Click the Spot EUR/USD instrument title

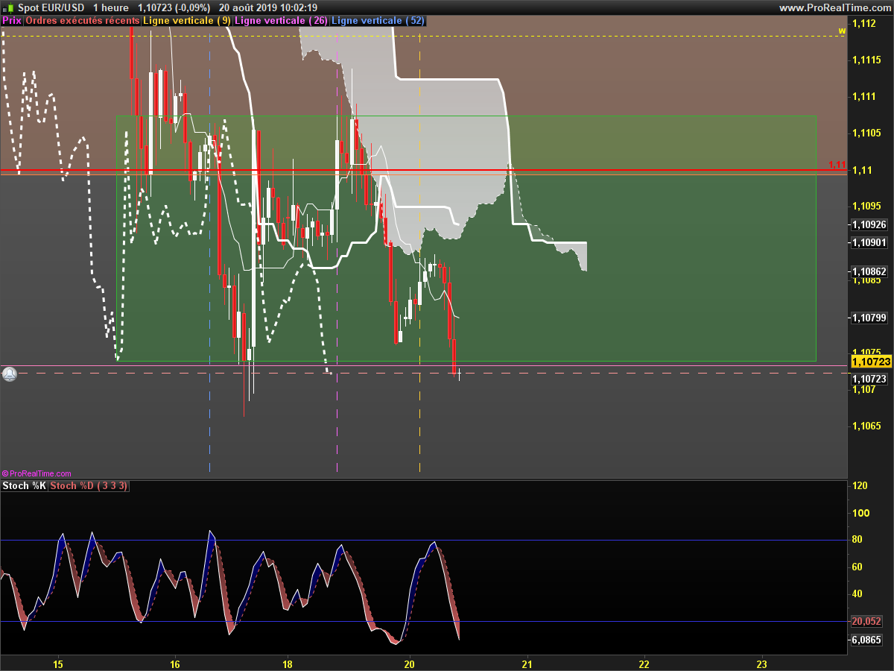pos(51,7)
